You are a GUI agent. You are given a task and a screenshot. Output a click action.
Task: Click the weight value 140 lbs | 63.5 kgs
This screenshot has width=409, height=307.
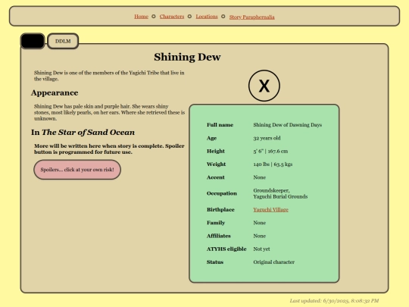coord(273,164)
